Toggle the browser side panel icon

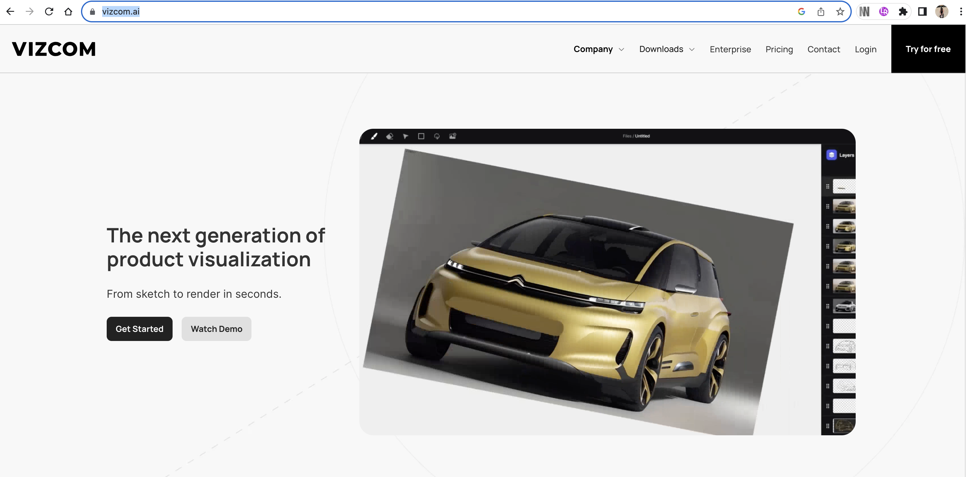coord(922,11)
